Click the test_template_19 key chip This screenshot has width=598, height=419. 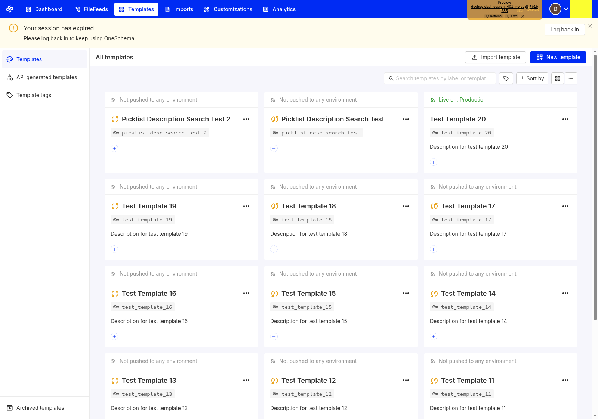tap(143, 220)
